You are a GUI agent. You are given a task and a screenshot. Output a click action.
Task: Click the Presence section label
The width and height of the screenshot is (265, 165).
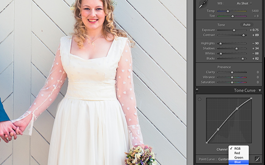pos(224,67)
